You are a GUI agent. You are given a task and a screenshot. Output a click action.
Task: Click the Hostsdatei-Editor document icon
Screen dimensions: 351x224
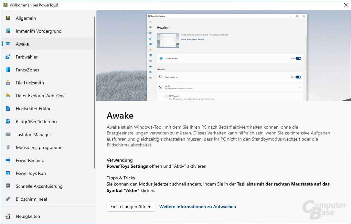(x=8, y=109)
